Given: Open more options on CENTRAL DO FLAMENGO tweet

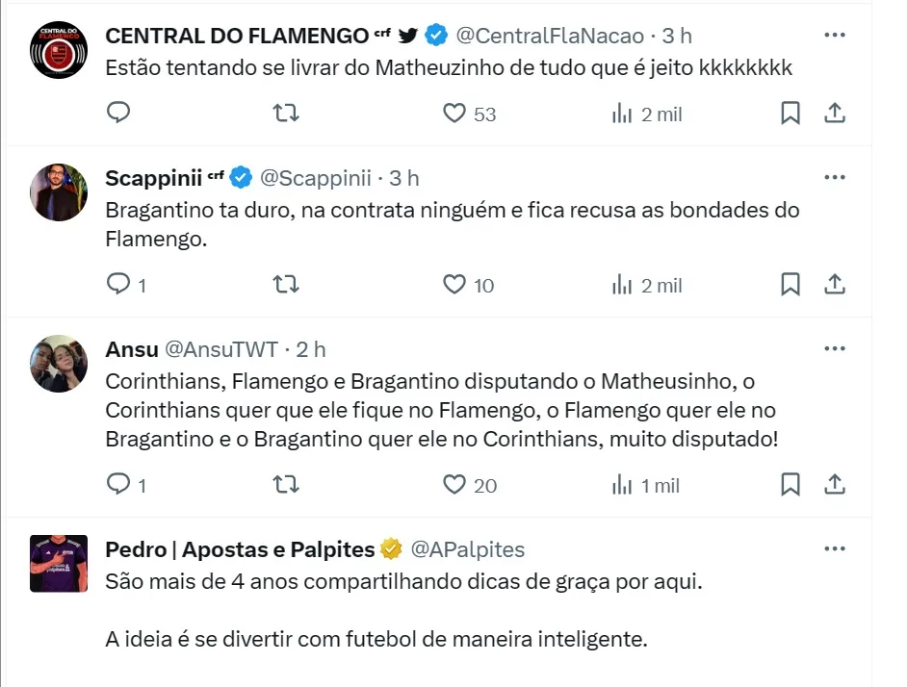Looking at the screenshot, I should click(834, 36).
